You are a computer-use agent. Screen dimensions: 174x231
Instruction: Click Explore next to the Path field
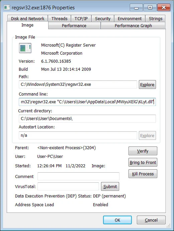147,84
